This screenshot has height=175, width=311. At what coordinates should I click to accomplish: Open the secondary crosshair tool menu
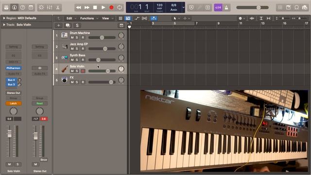[187, 18]
